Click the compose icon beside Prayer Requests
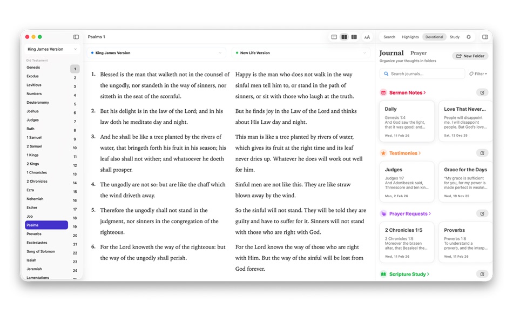Screen dimensions: 513x321 482,213
